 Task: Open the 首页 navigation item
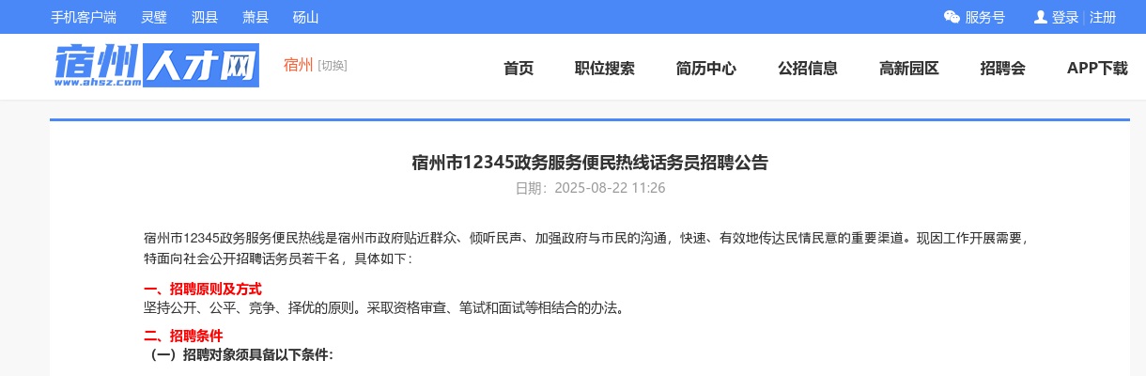coord(519,68)
